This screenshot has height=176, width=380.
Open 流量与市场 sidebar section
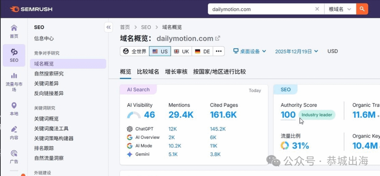(x=14, y=82)
